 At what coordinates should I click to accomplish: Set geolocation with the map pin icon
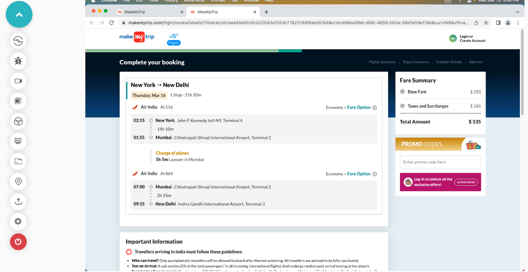coord(18,181)
